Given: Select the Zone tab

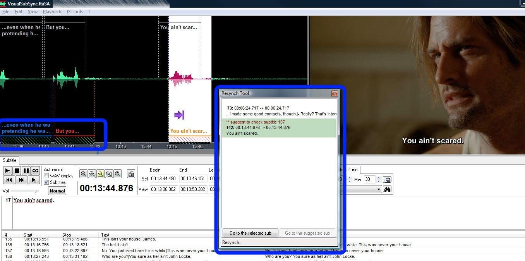Looking at the screenshot, I should 353,170.
